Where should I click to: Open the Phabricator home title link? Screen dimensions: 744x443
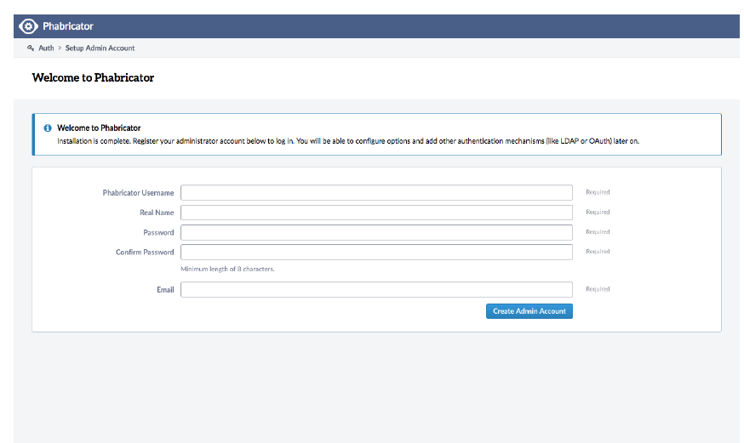click(68, 26)
